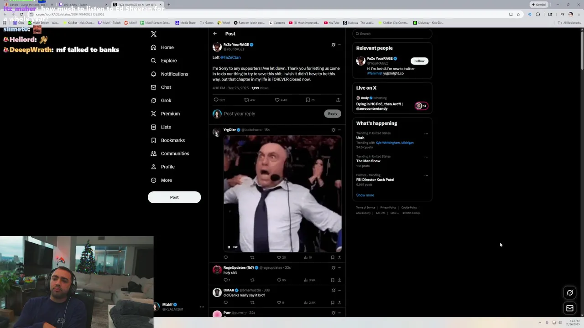Open Chat in X sidebar
The height and width of the screenshot is (328, 584).
(161, 87)
